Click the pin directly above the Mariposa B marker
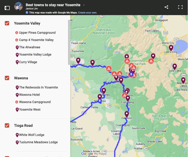Screen dimensions: 188x157 100,97
